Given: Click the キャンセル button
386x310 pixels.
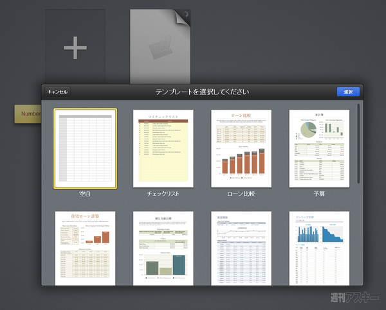Looking at the screenshot, I should (x=58, y=92).
